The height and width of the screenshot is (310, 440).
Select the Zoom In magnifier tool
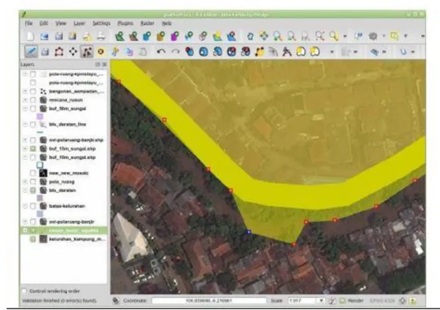click(277, 36)
